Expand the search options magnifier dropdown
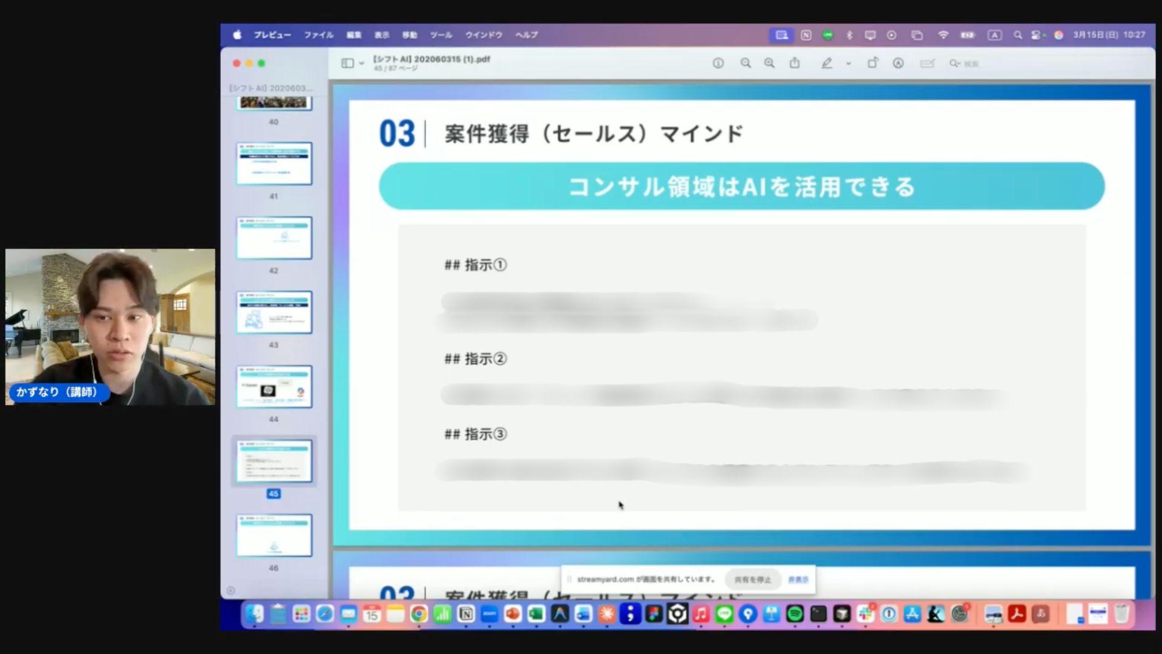This screenshot has height=654, width=1162. click(x=954, y=63)
